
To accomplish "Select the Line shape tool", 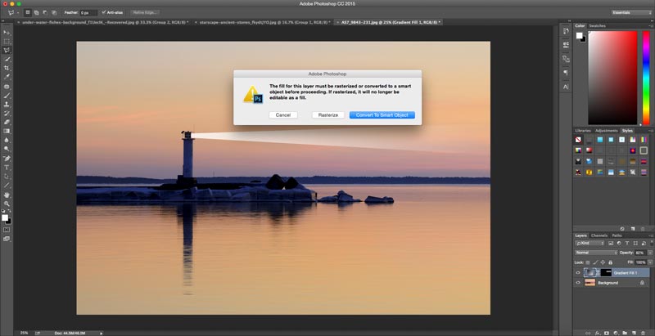I will (x=7, y=186).
